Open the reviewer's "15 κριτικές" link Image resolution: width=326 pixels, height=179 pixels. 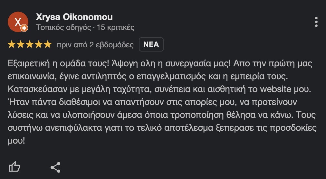pyautogui.click(x=115, y=27)
